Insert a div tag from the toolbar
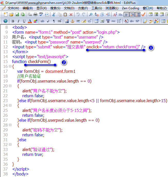 click(132, 21)
